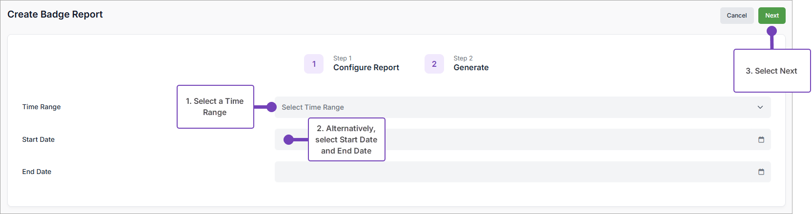
Task: Expand the Time Range chevron arrow
Action: click(x=760, y=107)
